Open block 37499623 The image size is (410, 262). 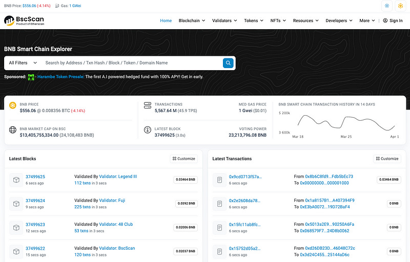click(x=35, y=225)
